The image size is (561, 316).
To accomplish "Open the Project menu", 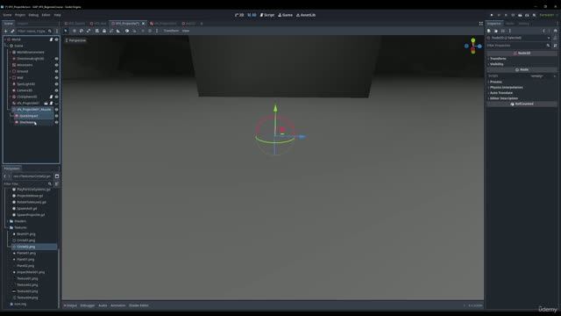I will click(20, 15).
